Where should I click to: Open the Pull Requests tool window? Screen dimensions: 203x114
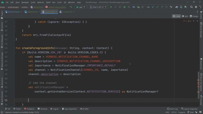[2, 41]
